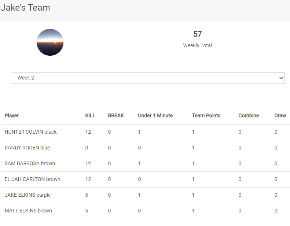The image size is (290, 226).
Task: Click the Jake's Team page title
Action: (25, 7)
